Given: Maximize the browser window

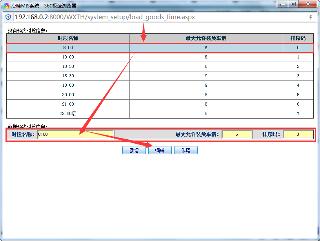Looking at the screenshot, I should coord(293,4).
